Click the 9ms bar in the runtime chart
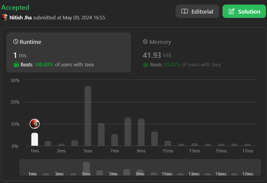The width and height of the screenshot is (267, 183). (141, 132)
